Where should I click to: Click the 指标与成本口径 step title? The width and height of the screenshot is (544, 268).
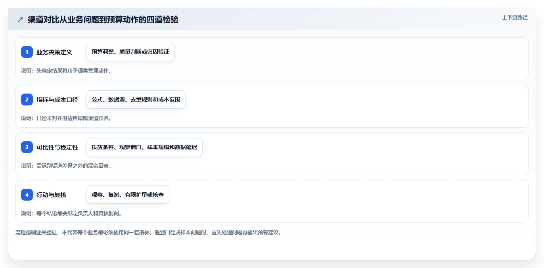pyautogui.click(x=57, y=100)
